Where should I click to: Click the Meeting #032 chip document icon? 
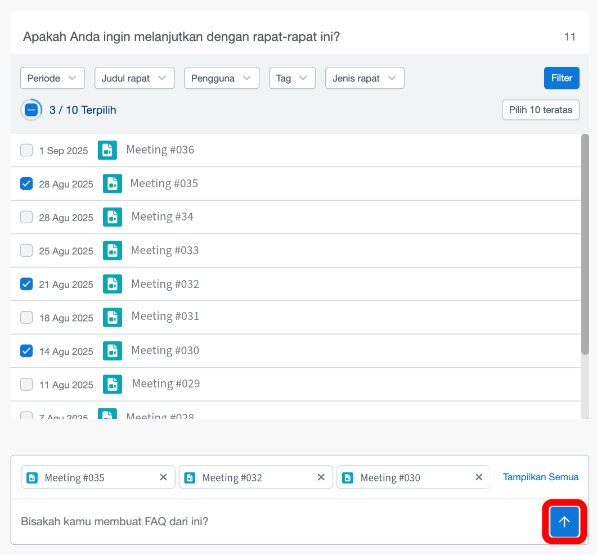coord(190,478)
